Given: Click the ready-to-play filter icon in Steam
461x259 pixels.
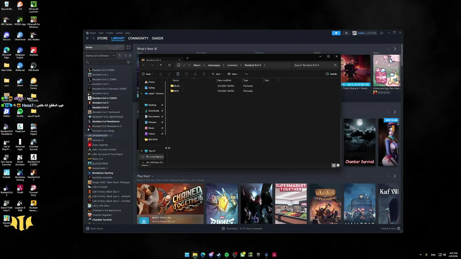Looking at the screenshot, I should [x=130, y=55].
